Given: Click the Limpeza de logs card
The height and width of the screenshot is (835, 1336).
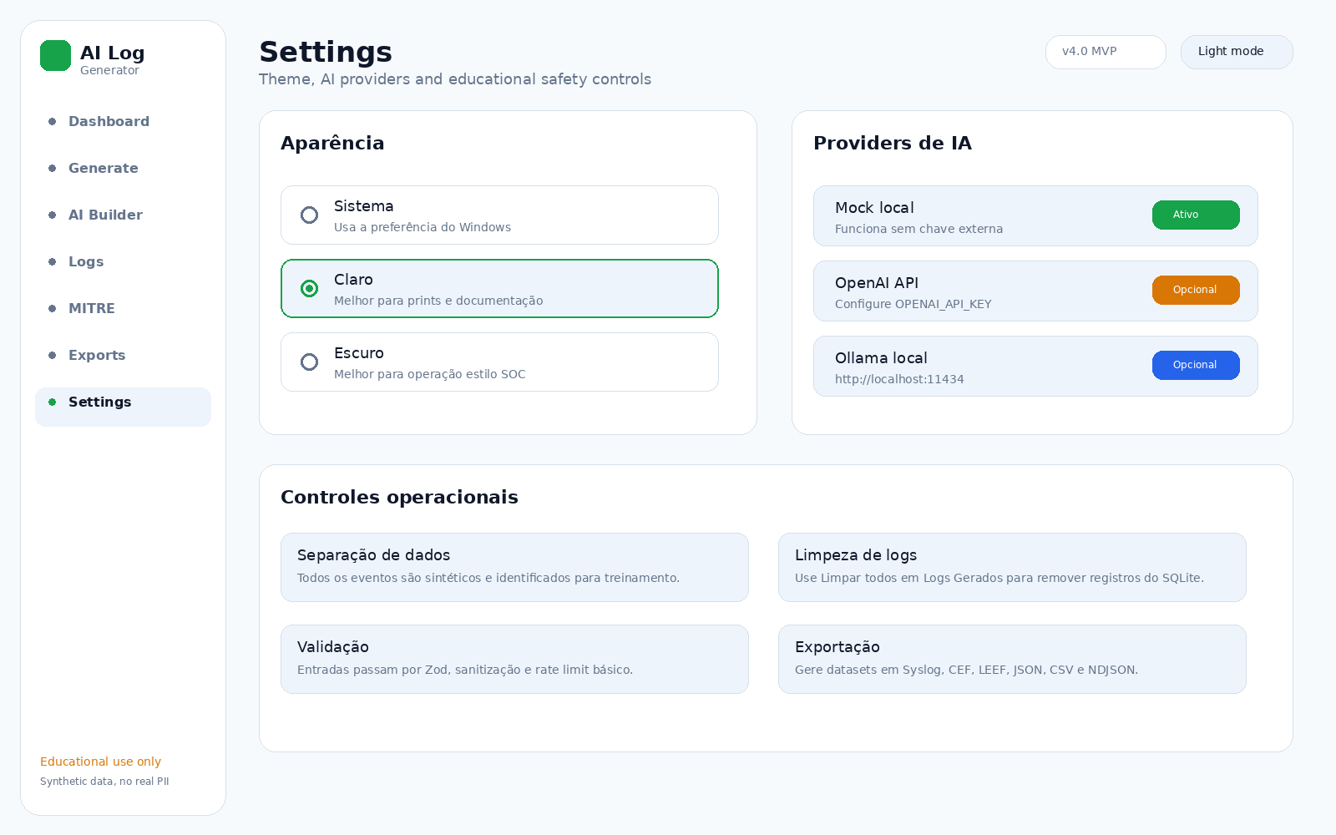Looking at the screenshot, I should 1012,567.
